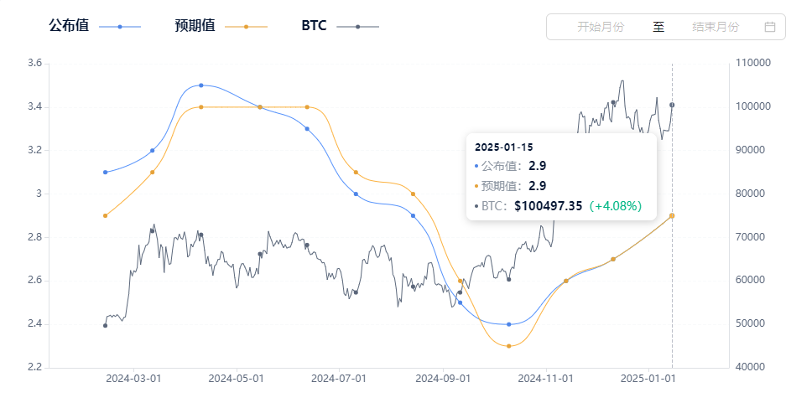Select the orange lowest point at 2.3
This screenshot has height=403, width=791.
pos(509,346)
